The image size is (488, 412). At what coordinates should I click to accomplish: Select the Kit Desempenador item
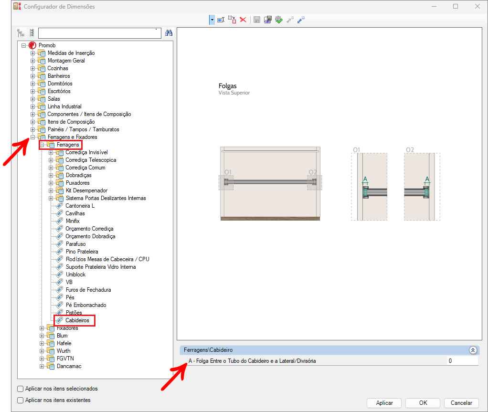[x=86, y=190]
